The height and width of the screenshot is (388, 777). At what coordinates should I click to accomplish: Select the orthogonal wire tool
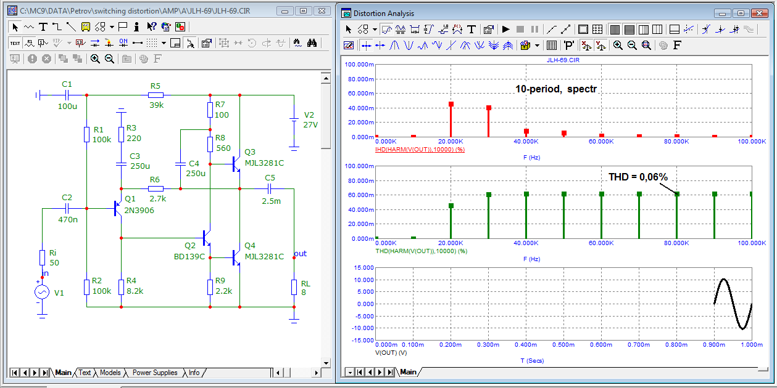tap(57, 27)
